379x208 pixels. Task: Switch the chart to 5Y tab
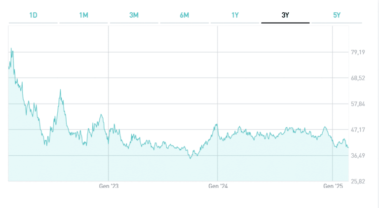pos(337,15)
